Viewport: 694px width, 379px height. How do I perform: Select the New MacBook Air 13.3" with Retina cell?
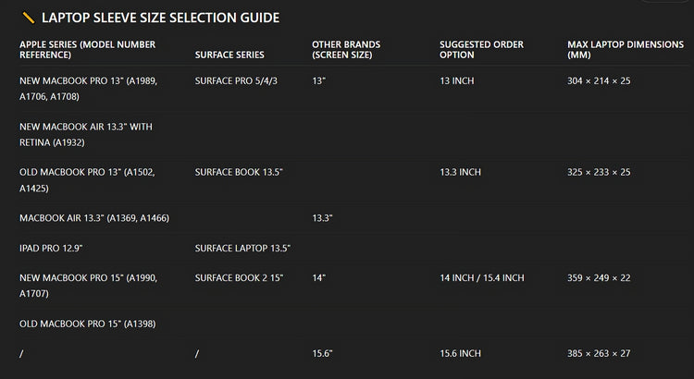point(85,134)
